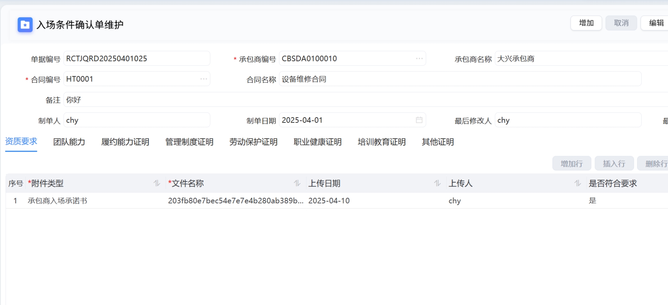This screenshot has height=305, width=668.
Task: Sort by the 上传人 column
Action: [x=578, y=183]
